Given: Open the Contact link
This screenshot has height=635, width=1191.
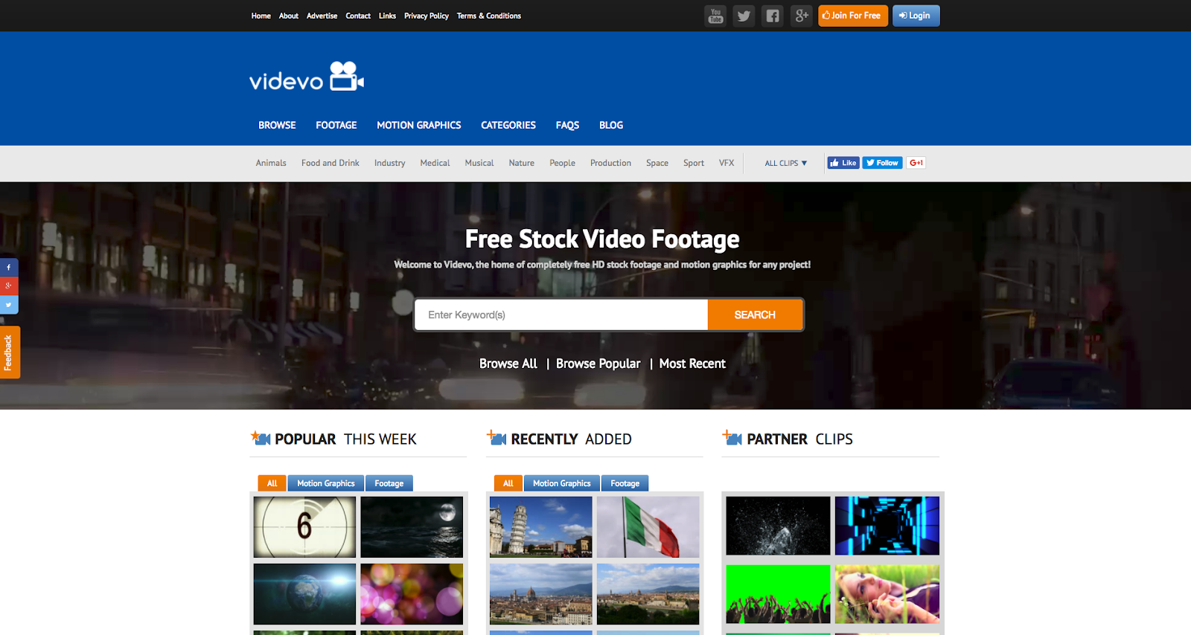Looking at the screenshot, I should click(358, 16).
